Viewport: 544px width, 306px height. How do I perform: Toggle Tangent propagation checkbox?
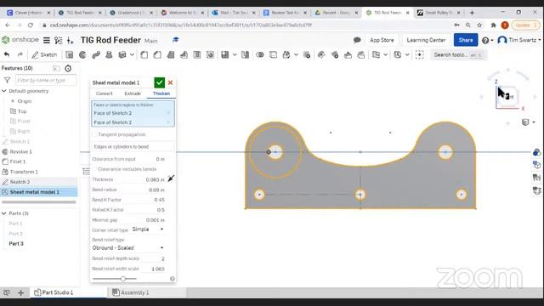click(94, 134)
